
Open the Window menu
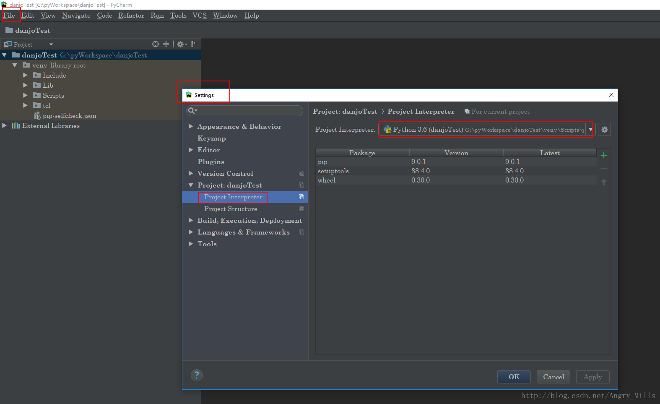point(225,16)
